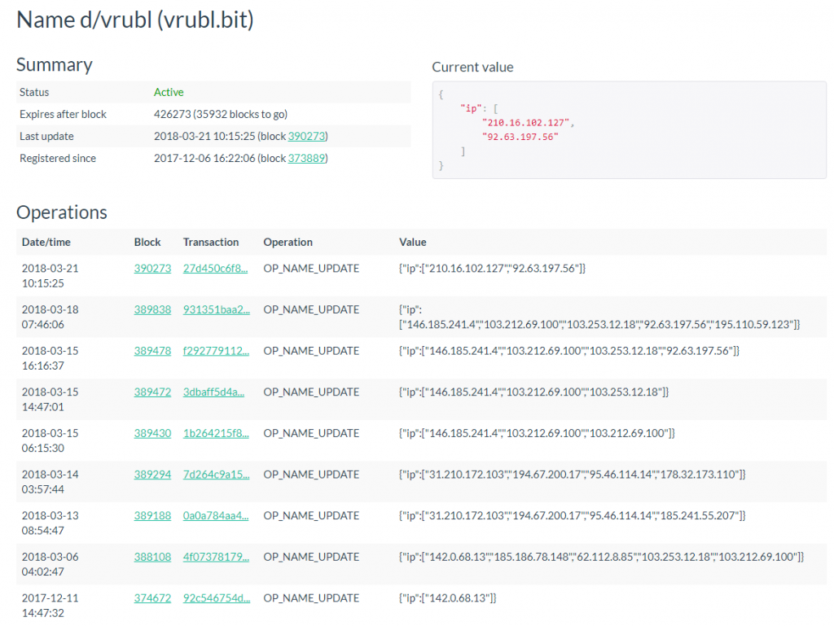Image resolution: width=834 pixels, height=626 pixels.
Task: Open transaction 27d450c6f8... link
Action: coord(216,268)
